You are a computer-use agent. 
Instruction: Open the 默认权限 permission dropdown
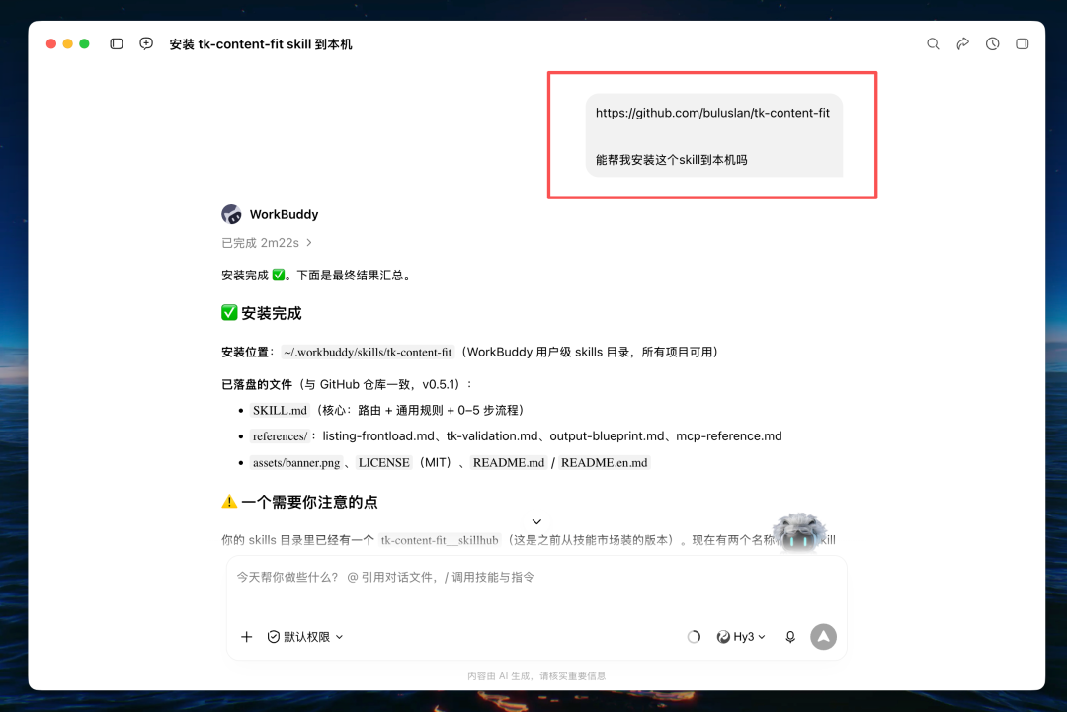click(x=305, y=637)
